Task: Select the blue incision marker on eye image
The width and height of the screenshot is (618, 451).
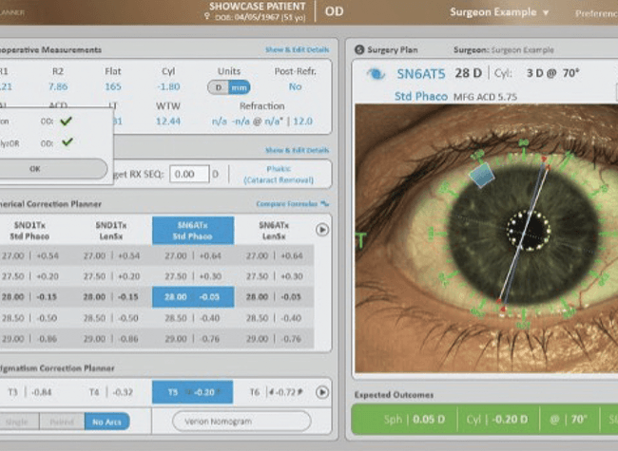Action: tap(483, 175)
